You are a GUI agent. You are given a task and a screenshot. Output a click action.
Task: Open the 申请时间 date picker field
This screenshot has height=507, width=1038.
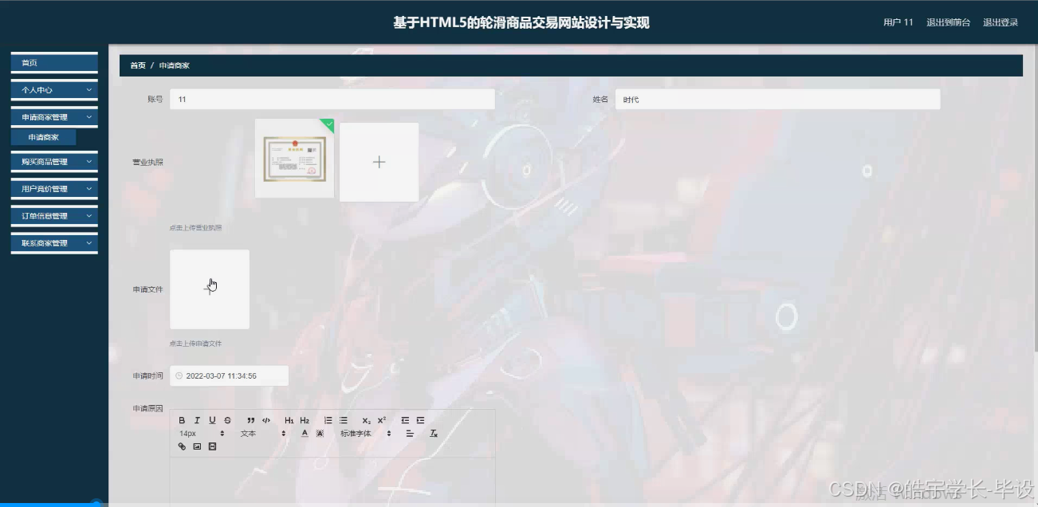click(229, 375)
